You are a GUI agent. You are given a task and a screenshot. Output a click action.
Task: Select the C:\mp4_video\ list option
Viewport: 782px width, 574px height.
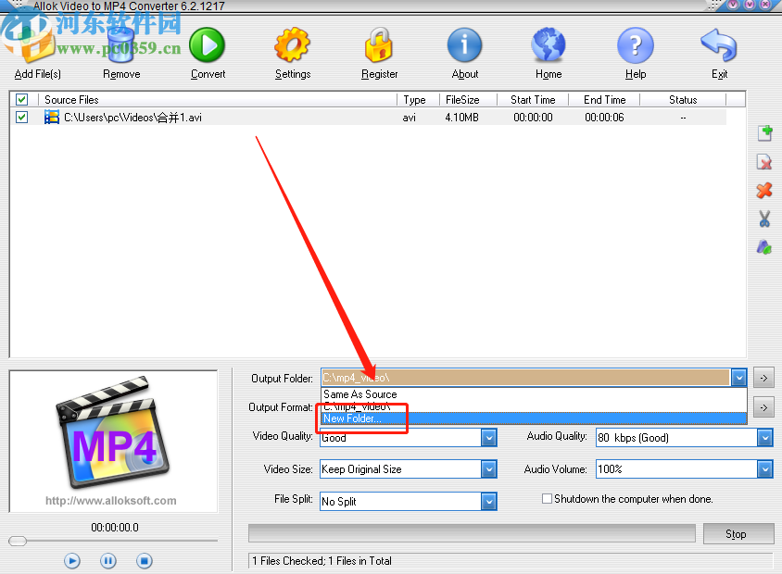(534, 406)
